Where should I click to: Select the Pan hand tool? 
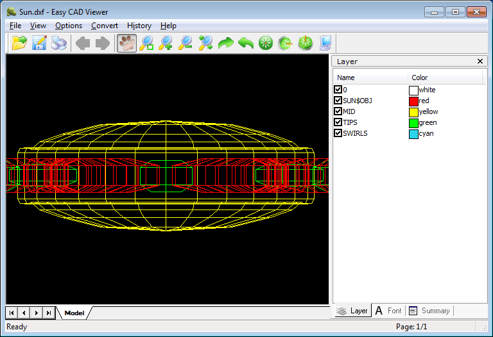[126, 43]
